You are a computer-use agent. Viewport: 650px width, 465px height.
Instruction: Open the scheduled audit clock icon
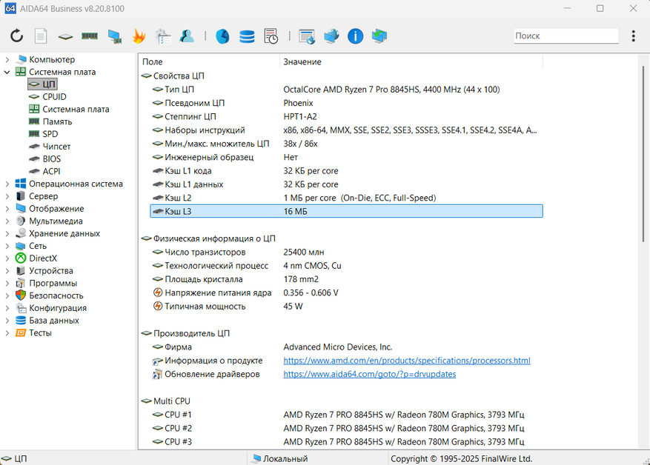click(x=271, y=36)
